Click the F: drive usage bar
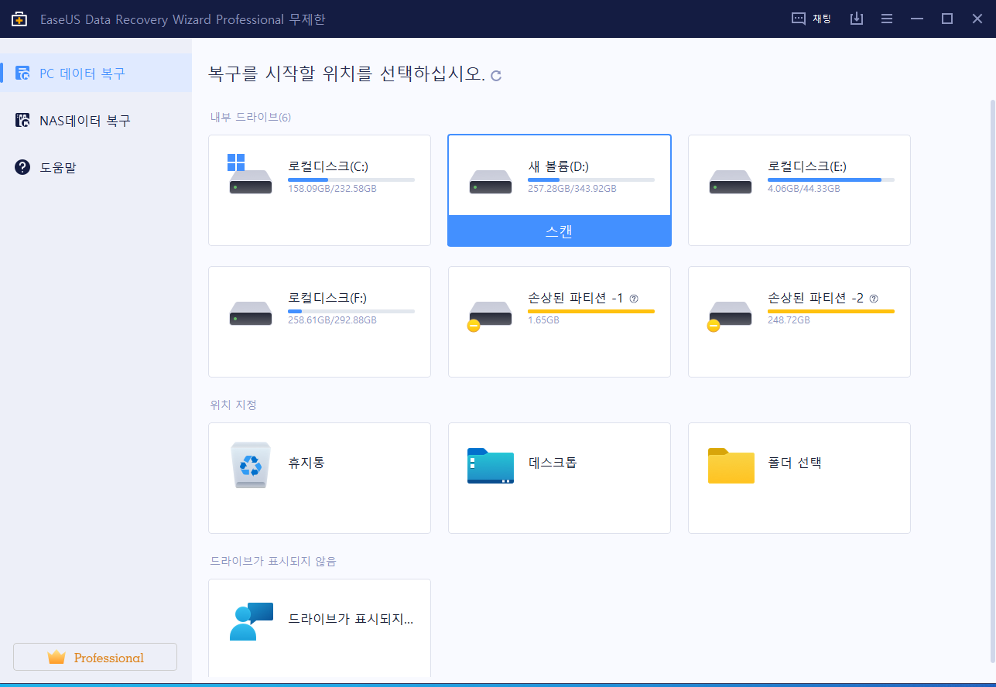Viewport: 996px width, 687px height. (351, 311)
